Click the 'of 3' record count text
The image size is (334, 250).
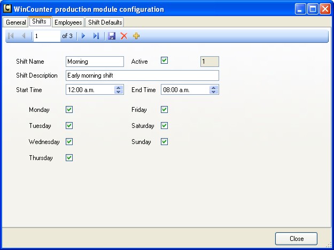[x=67, y=36]
